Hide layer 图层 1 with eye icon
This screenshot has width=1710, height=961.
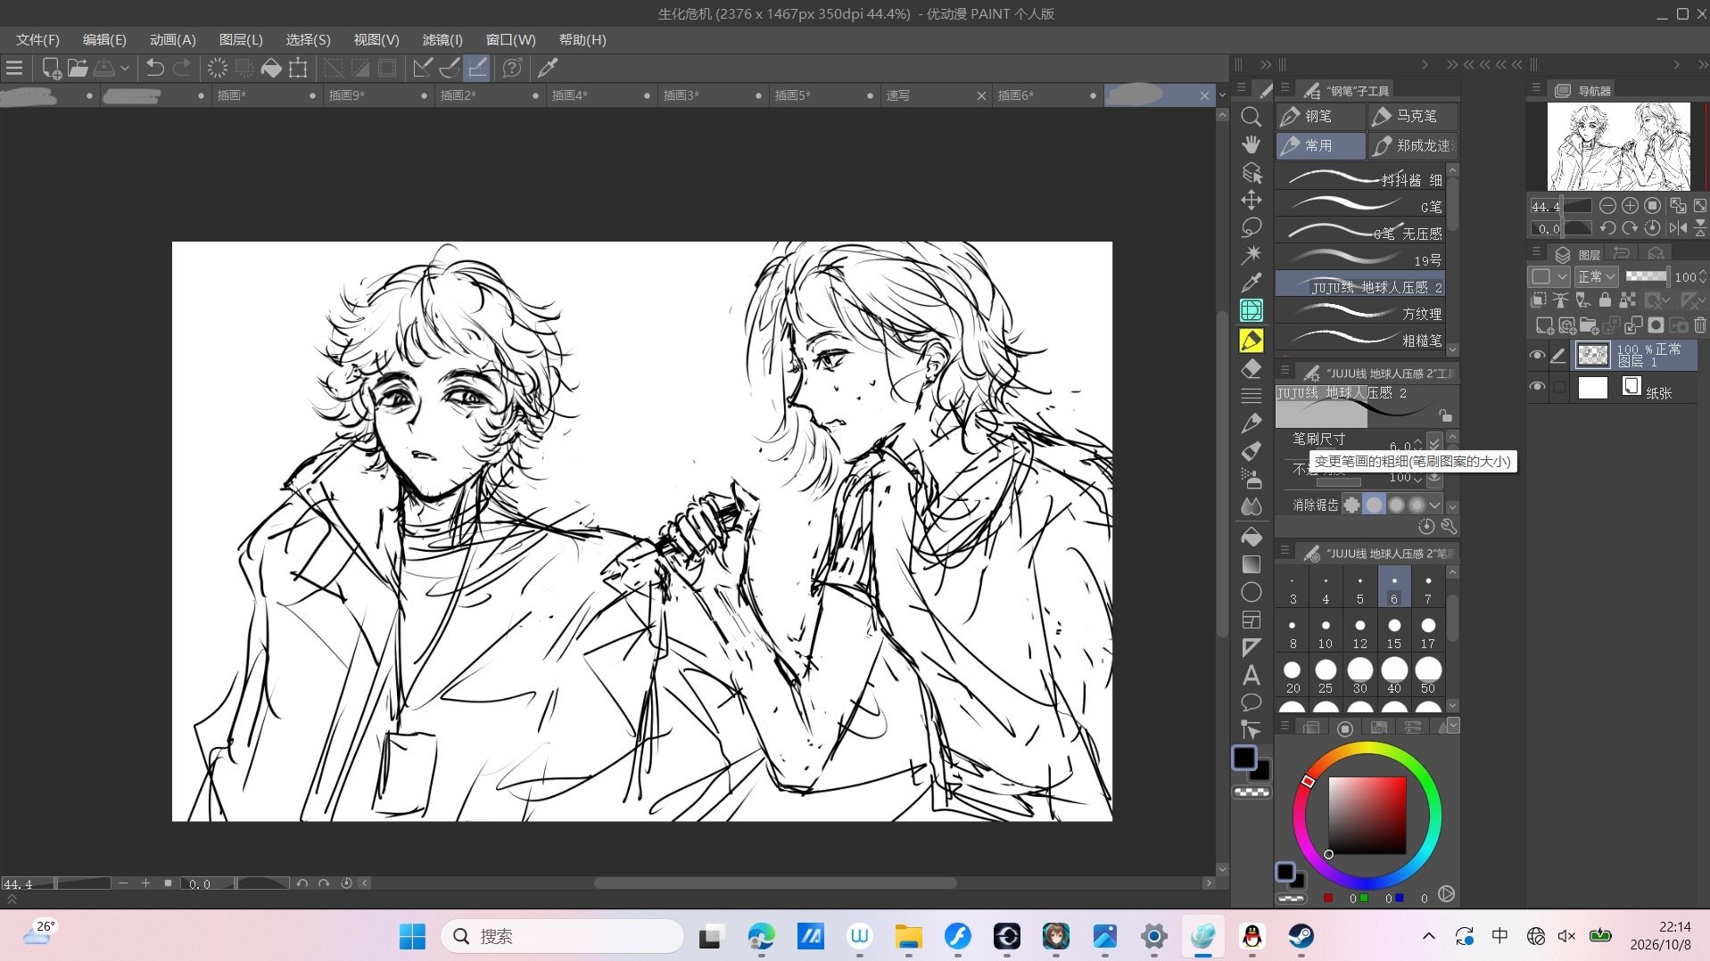1537,356
